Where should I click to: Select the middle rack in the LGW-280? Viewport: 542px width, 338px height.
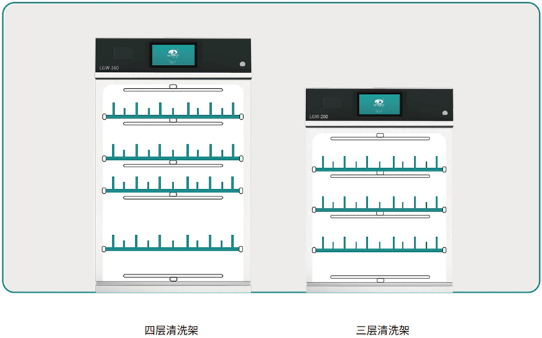pos(379,209)
